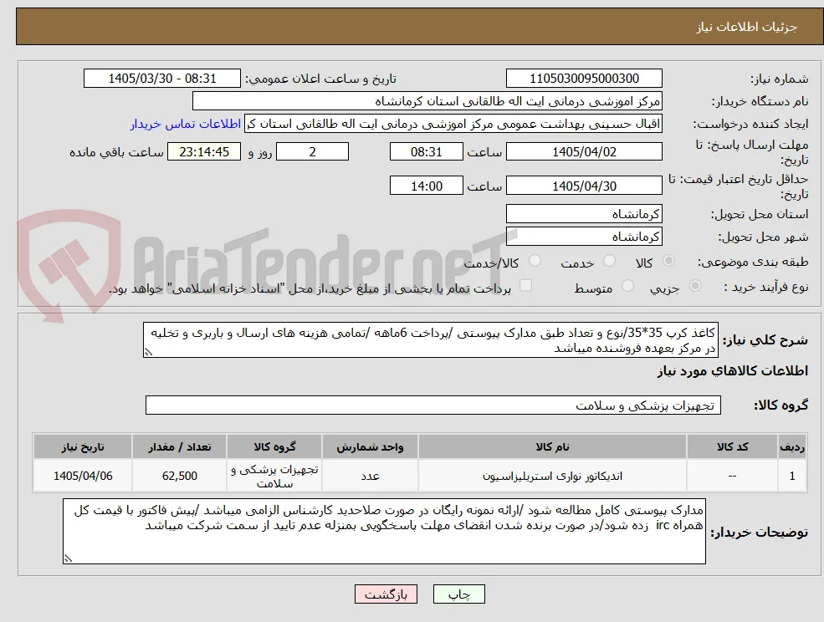This screenshot has width=824, height=622.
Task: Select the کالا/خدمت radio button
Action: [535, 261]
